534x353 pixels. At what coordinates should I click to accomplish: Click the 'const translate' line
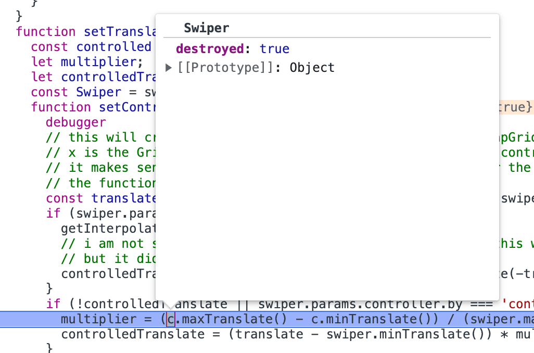(x=101, y=198)
